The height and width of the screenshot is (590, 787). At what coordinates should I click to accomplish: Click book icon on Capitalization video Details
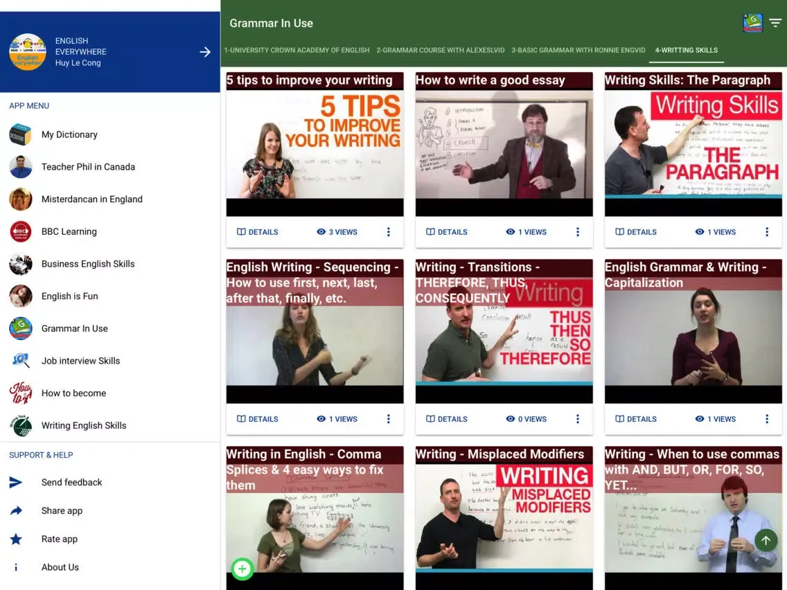620,419
